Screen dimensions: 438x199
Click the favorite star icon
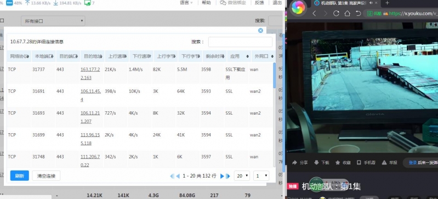tap(338, 162)
